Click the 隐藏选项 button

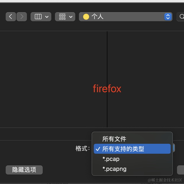24,170
